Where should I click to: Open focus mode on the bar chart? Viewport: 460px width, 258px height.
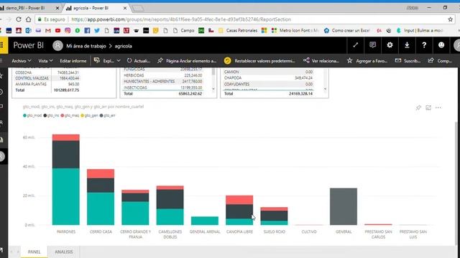[x=428, y=107]
